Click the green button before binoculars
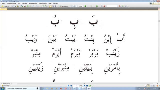The height and width of the screenshot is (90, 160). pyautogui.click(x=97, y=6)
